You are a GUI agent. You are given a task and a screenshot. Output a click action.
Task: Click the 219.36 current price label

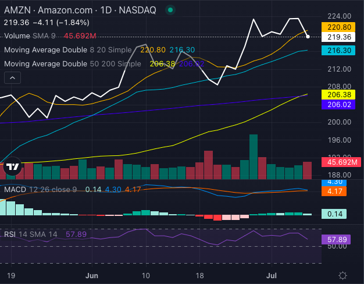[x=338, y=37]
